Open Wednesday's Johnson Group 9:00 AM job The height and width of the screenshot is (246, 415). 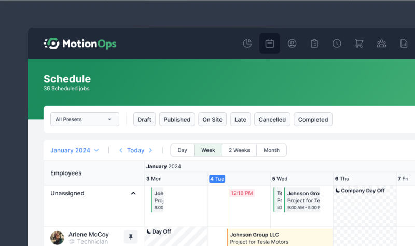[x=302, y=200]
